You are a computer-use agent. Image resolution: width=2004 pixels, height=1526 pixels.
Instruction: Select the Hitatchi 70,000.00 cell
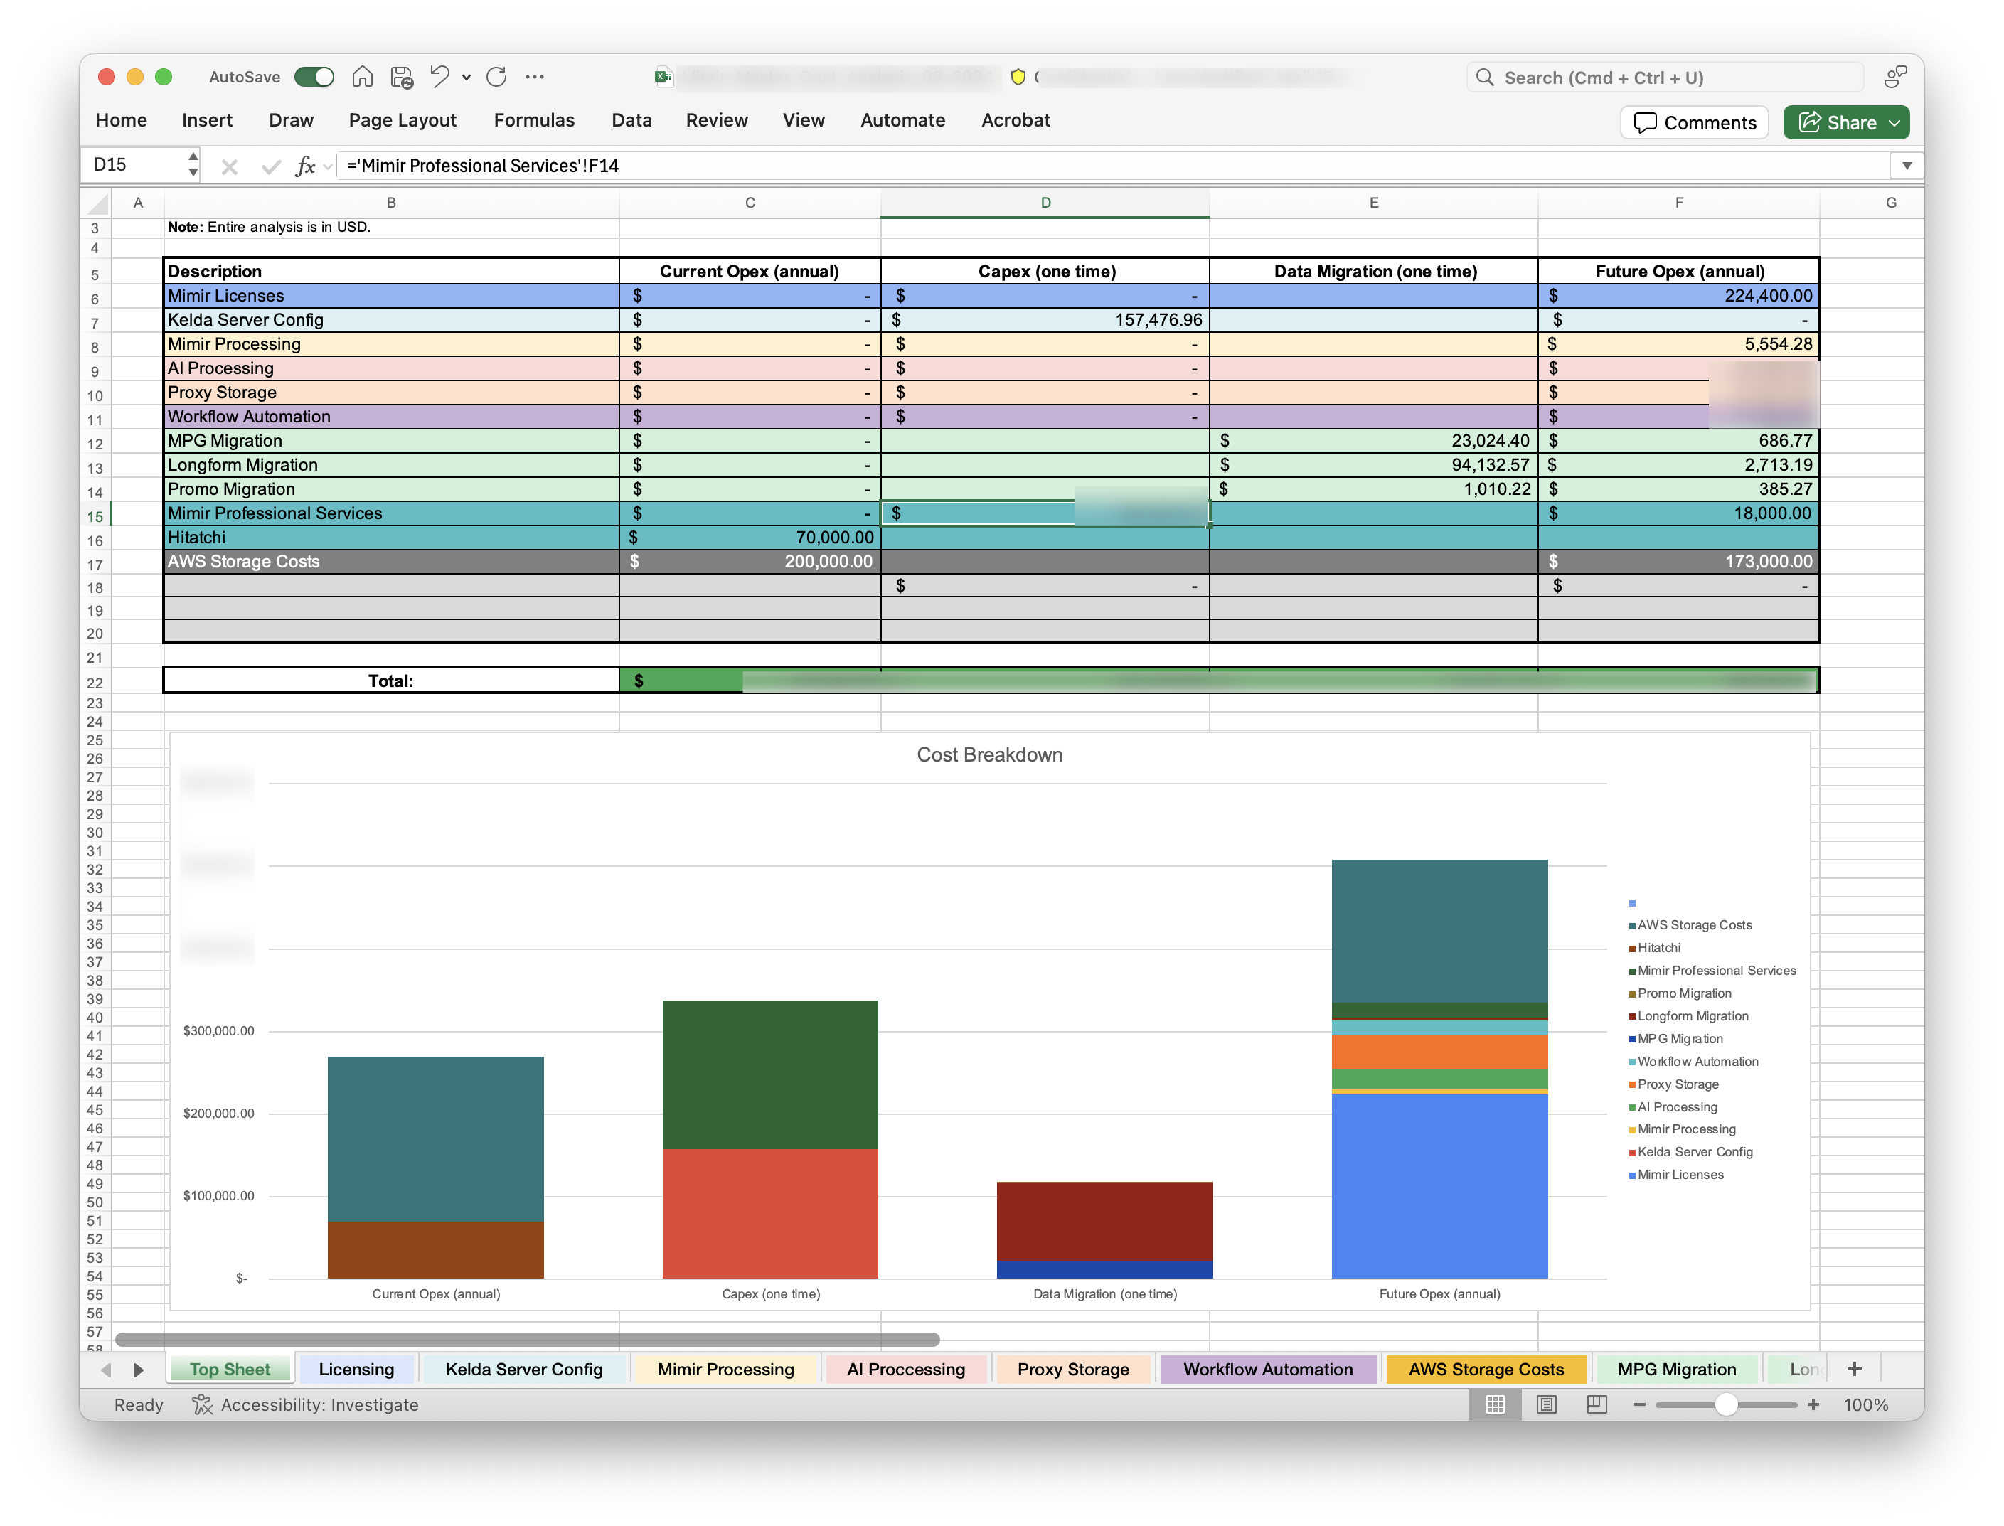pyautogui.click(x=750, y=537)
